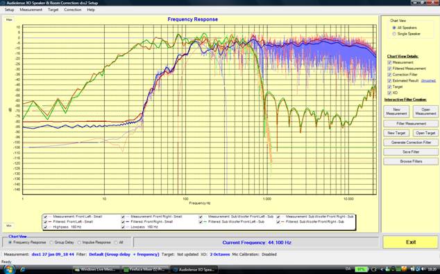Open the Help menu

pos(91,10)
